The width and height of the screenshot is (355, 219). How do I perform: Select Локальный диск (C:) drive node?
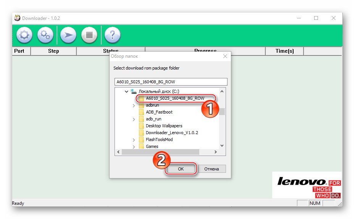click(x=159, y=91)
